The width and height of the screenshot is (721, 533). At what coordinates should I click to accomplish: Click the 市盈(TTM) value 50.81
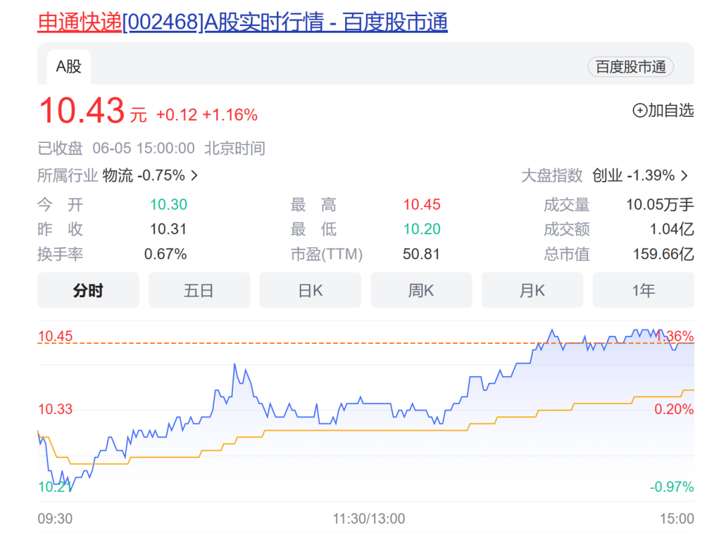point(421,254)
